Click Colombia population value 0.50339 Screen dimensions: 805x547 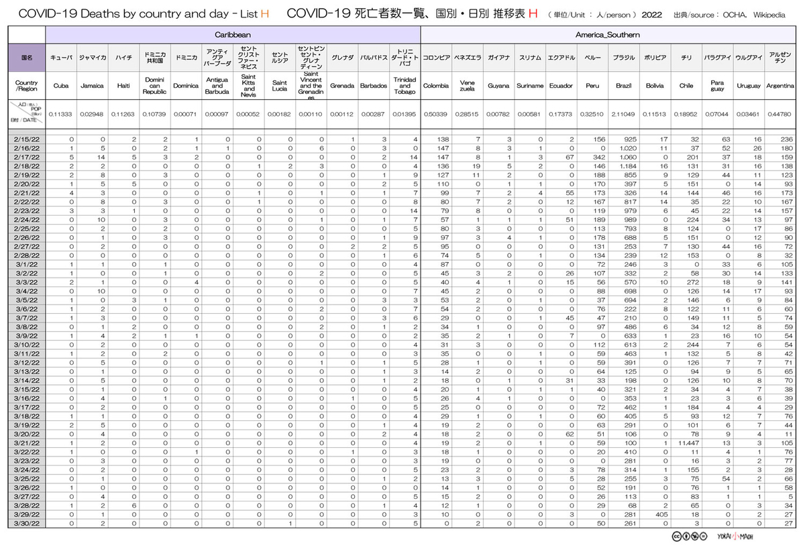(x=436, y=115)
